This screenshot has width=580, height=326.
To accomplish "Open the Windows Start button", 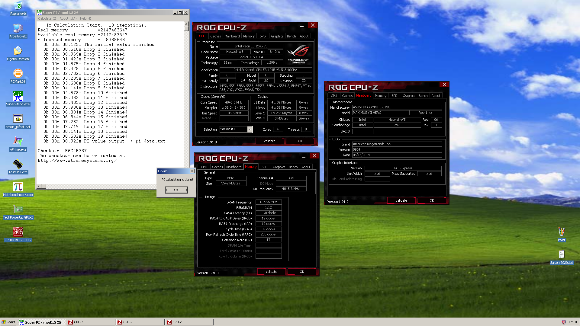I will (8, 322).
